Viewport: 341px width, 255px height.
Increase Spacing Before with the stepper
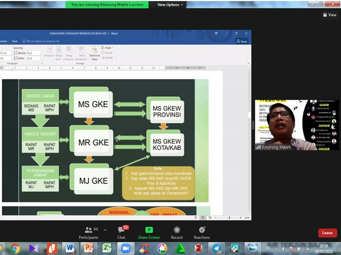point(41,52)
